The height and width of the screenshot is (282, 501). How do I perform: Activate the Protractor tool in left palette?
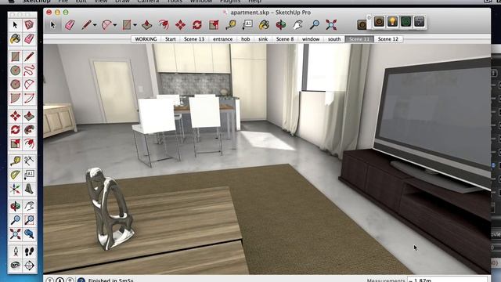tap(15, 175)
